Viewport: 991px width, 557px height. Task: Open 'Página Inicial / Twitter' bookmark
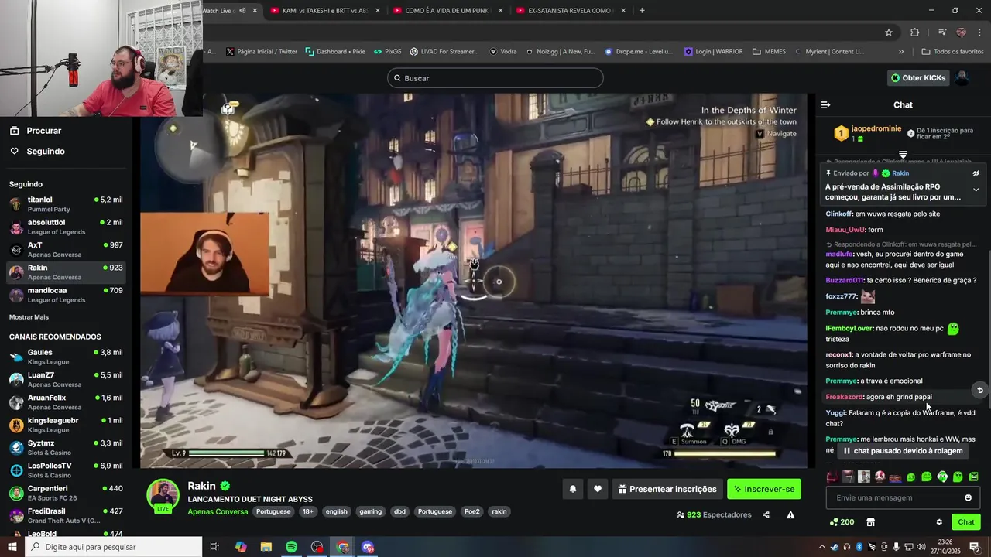[x=261, y=52]
